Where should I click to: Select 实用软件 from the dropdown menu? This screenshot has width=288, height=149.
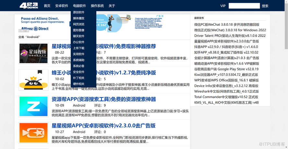coord(78,54)
